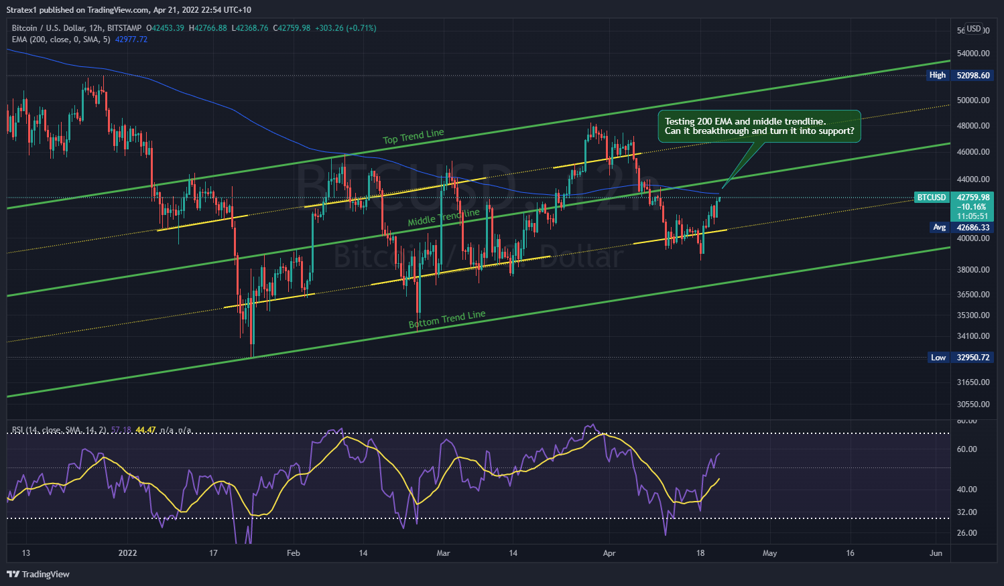This screenshot has width=1004, height=586.
Task: Click 35300.00 on the price axis
Action: pyautogui.click(x=973, y=315)
